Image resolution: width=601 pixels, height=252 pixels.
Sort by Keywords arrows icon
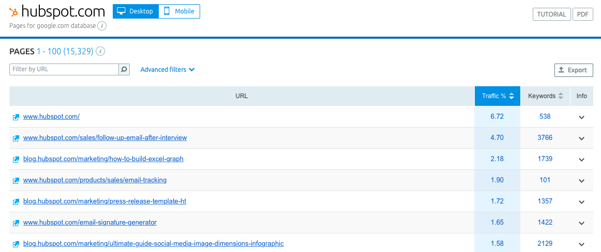[560, 97]
